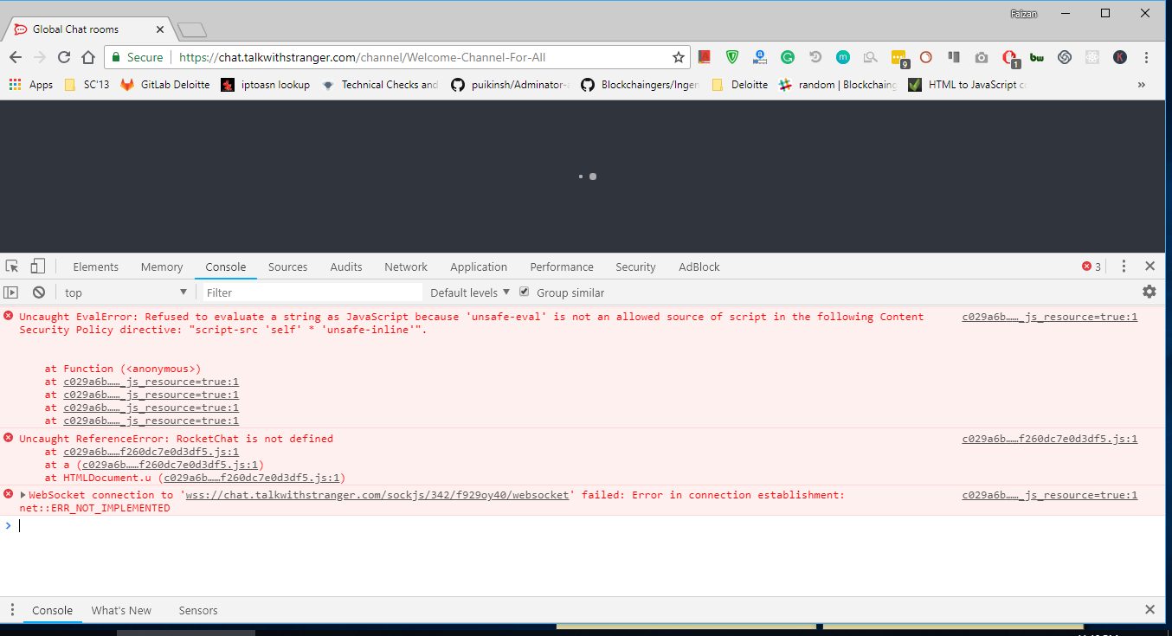This screenshot has width=1172, height=636.
Task: Open the DevTools settings gear
Action: (1149, 292)
